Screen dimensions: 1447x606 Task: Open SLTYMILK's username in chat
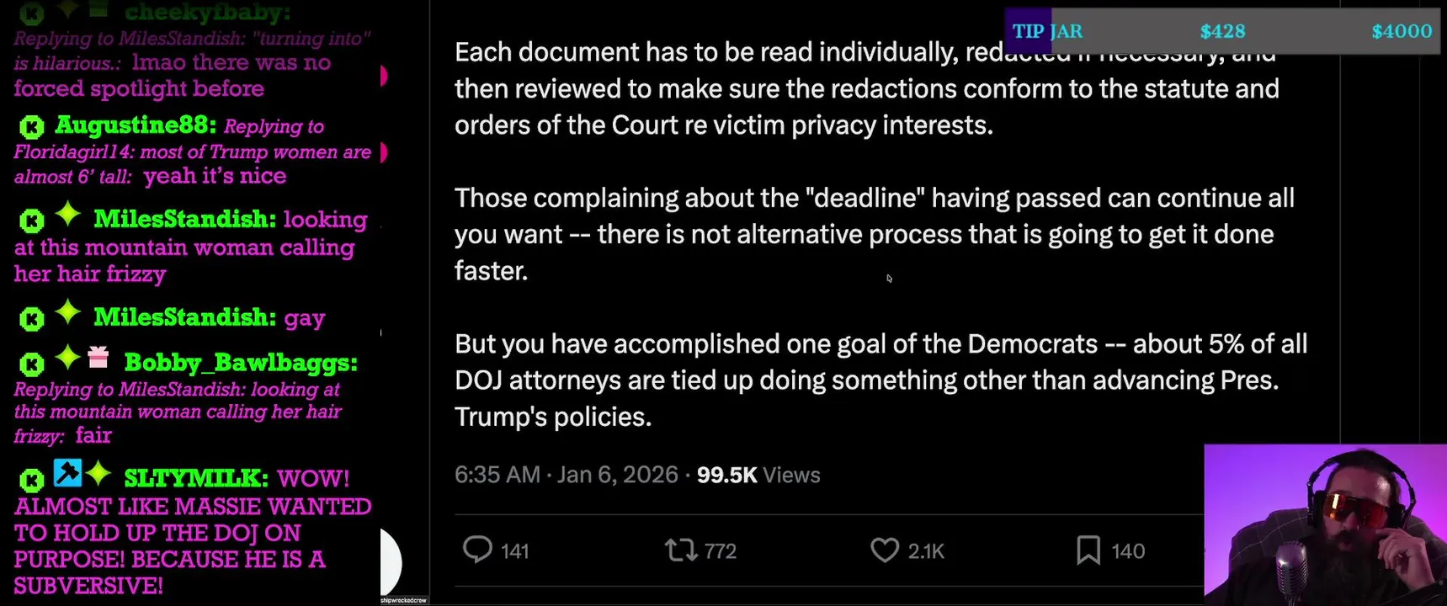click(x=195, y=478)
